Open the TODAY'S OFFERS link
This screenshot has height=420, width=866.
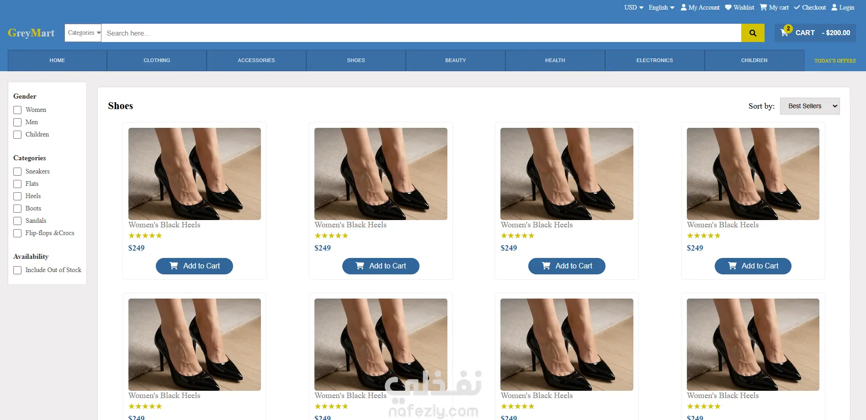pos(835,61)
